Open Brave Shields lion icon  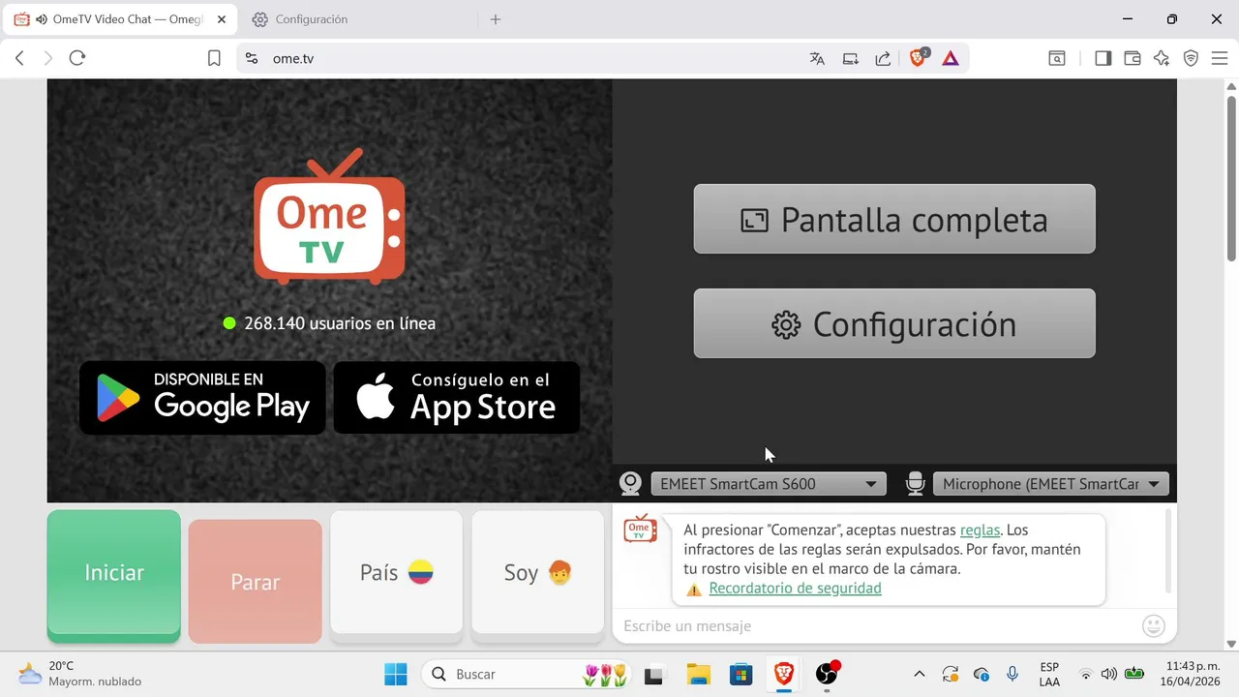(x=918, y=58)
